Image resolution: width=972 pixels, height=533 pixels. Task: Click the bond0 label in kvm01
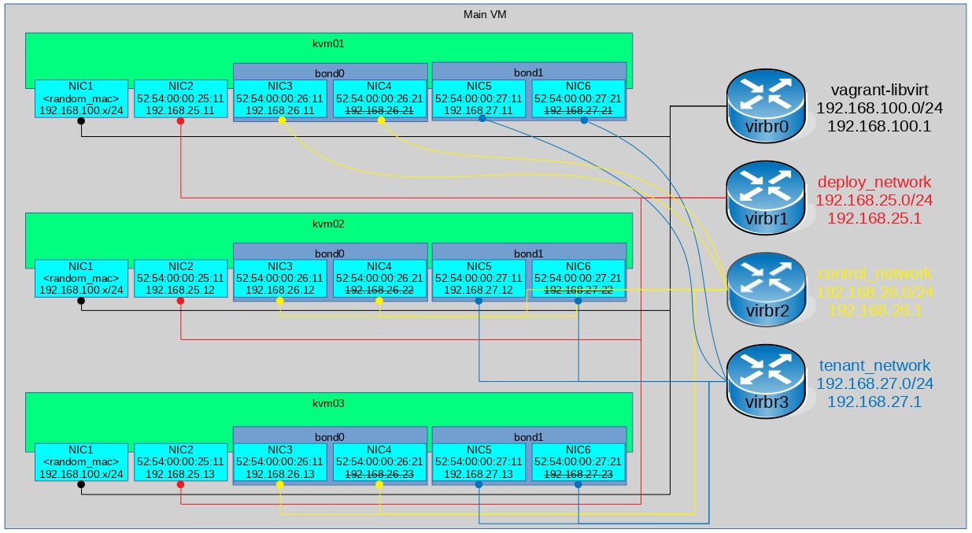(x=330, y=72)
